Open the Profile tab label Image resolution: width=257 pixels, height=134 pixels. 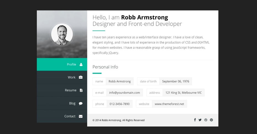(x=72, y=64)
